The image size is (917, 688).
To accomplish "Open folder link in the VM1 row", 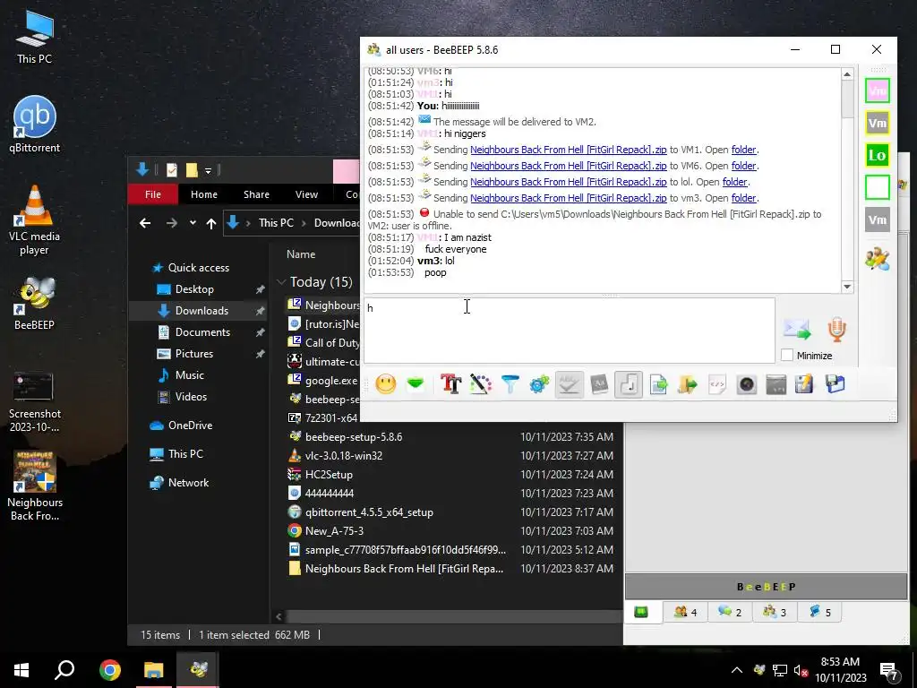I will coord(743,150).
